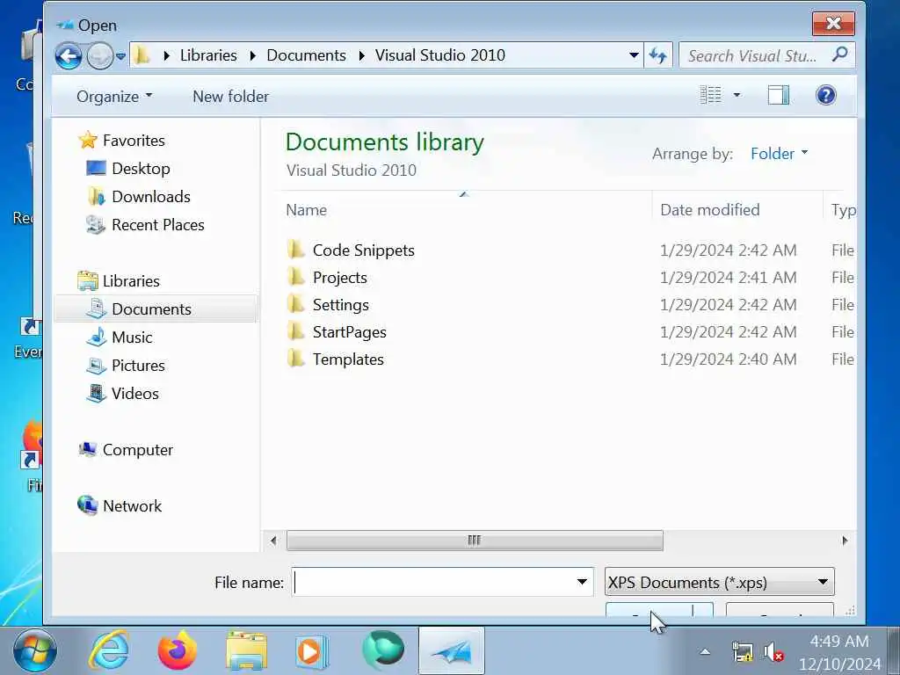Select Computer in the navigation pane
900x675 pixels.
(x=138, y=449)
